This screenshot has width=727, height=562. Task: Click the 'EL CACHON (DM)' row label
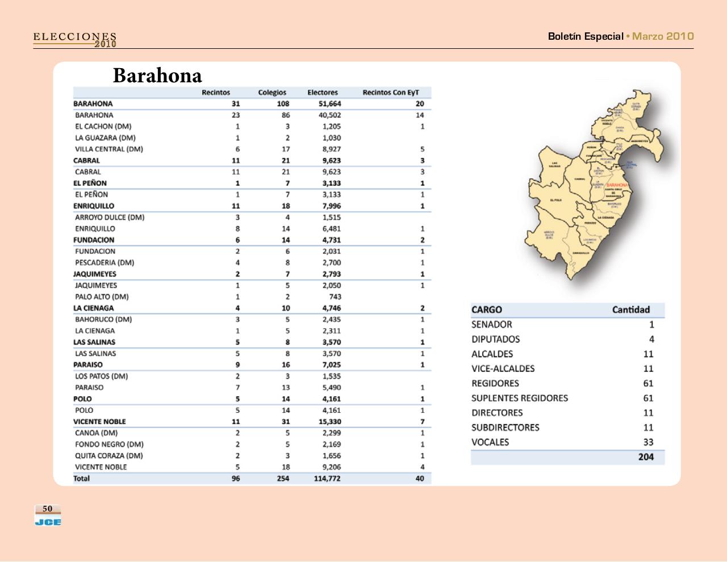(103, 127)
